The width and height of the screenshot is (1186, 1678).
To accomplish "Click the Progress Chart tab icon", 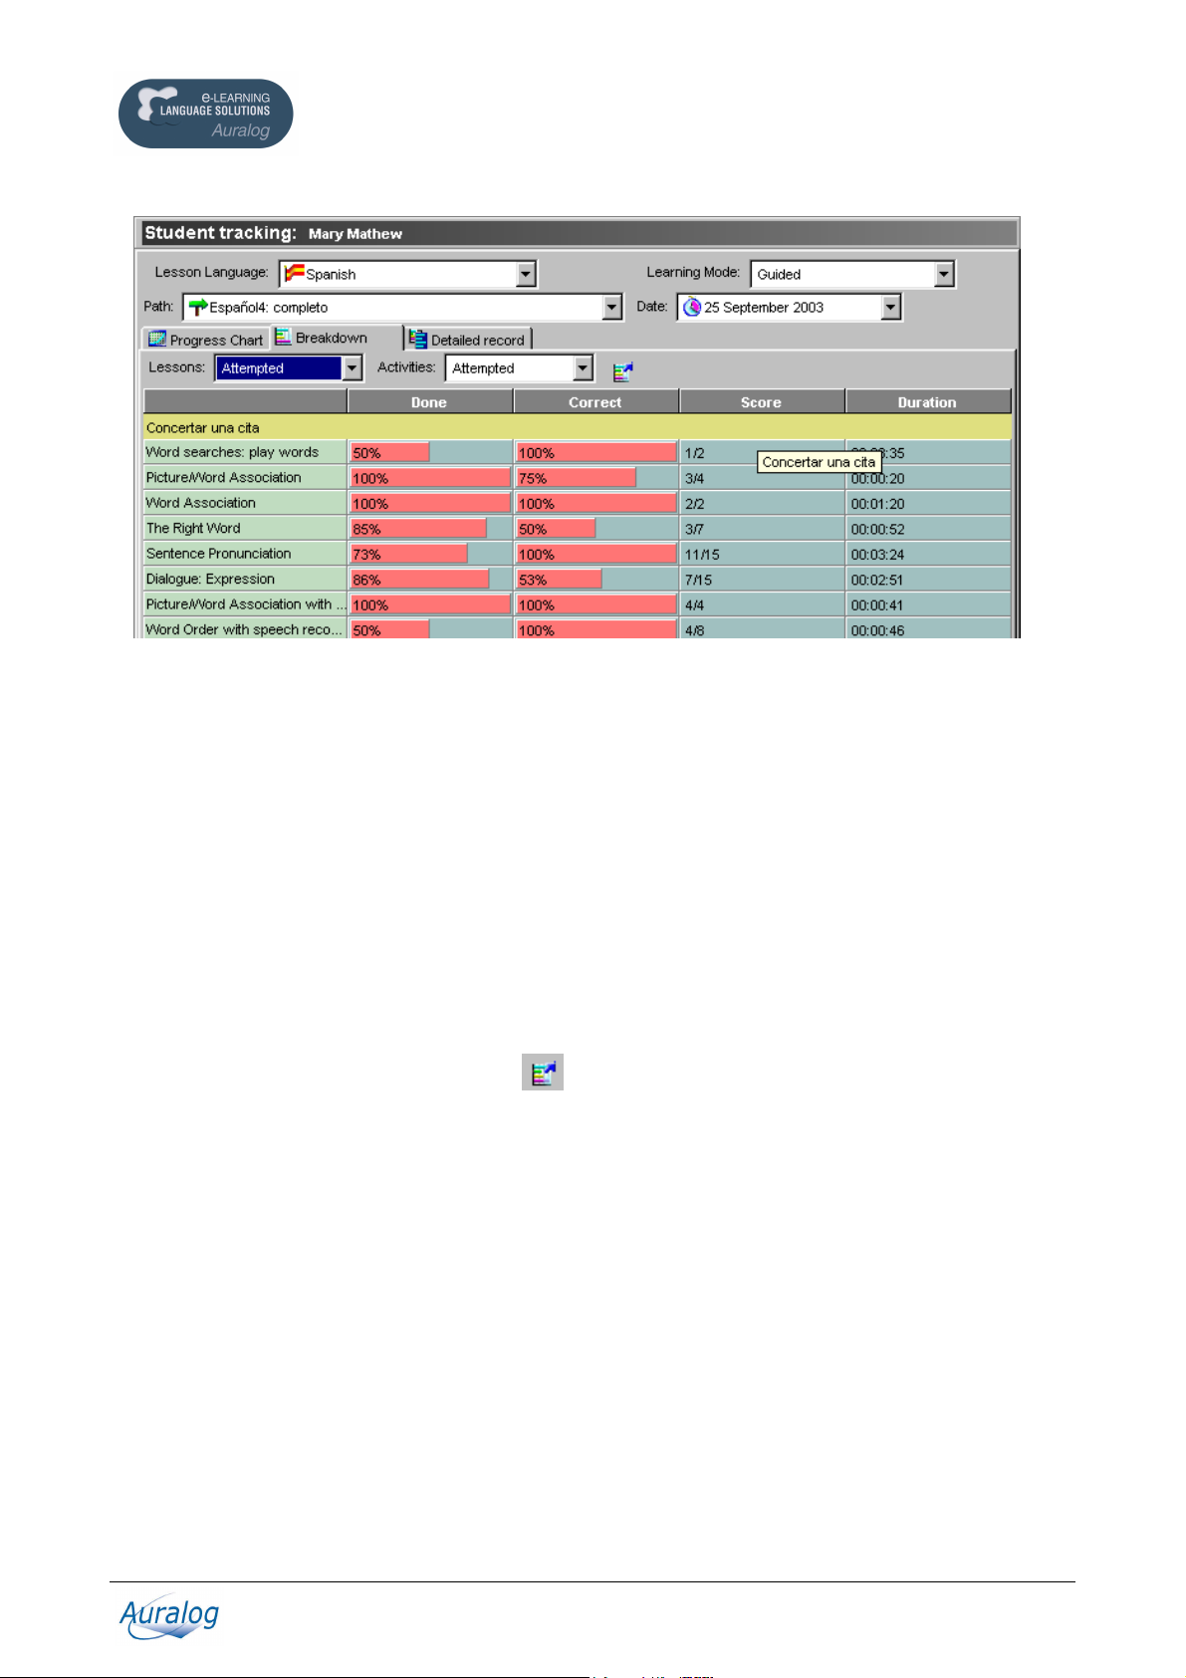I will pos(157,340).
